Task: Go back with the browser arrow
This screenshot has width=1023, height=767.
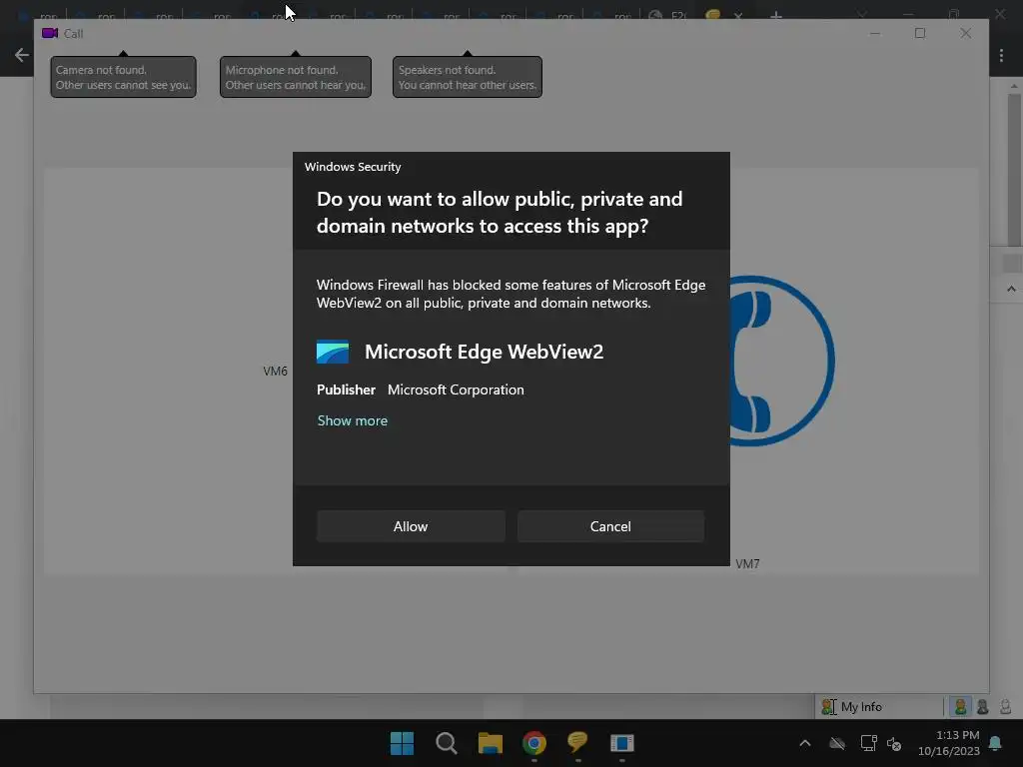Action: click(22, 56)
